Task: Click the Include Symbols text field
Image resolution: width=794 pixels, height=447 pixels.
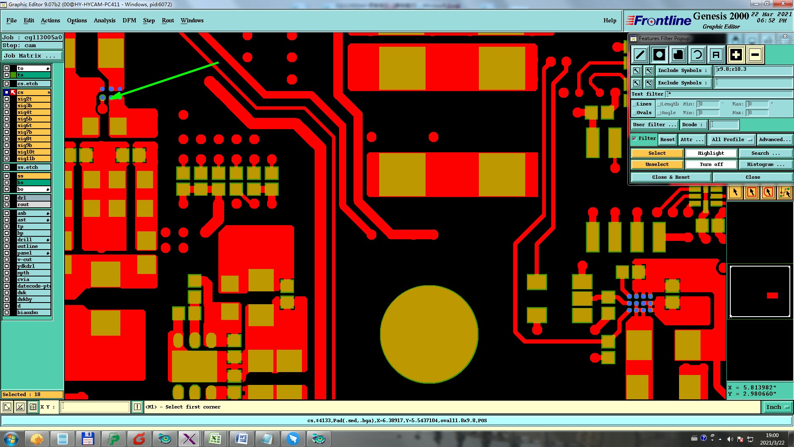Action: tap(753, 70)
